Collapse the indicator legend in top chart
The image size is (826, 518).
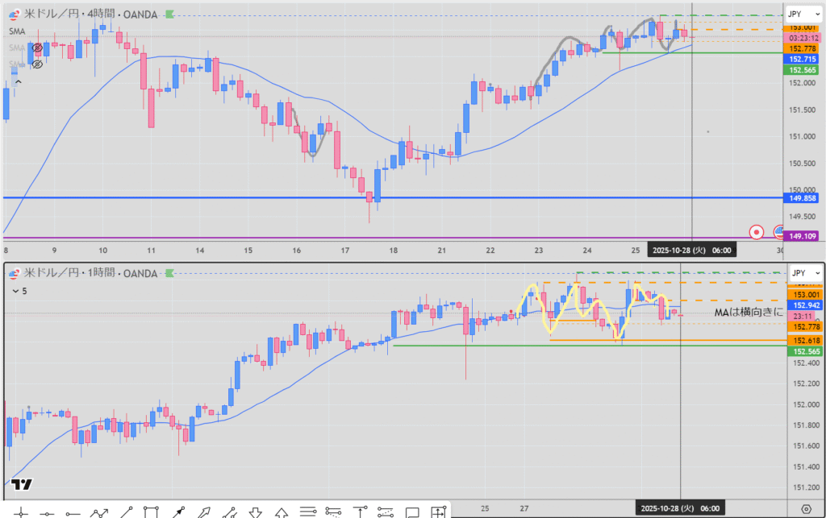pyautogui.click(x=17, y=81)
